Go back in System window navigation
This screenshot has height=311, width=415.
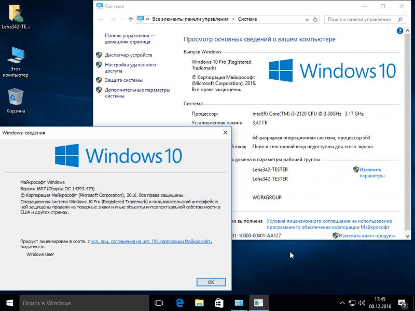point(101,19)
